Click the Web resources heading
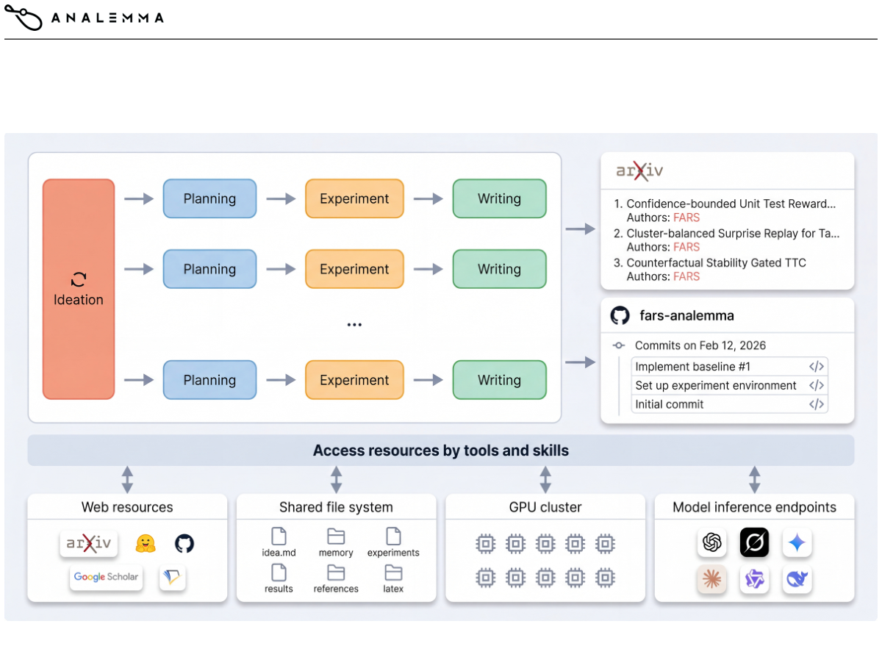The height and width of the screenshot is (646, 882). [127, 507]
